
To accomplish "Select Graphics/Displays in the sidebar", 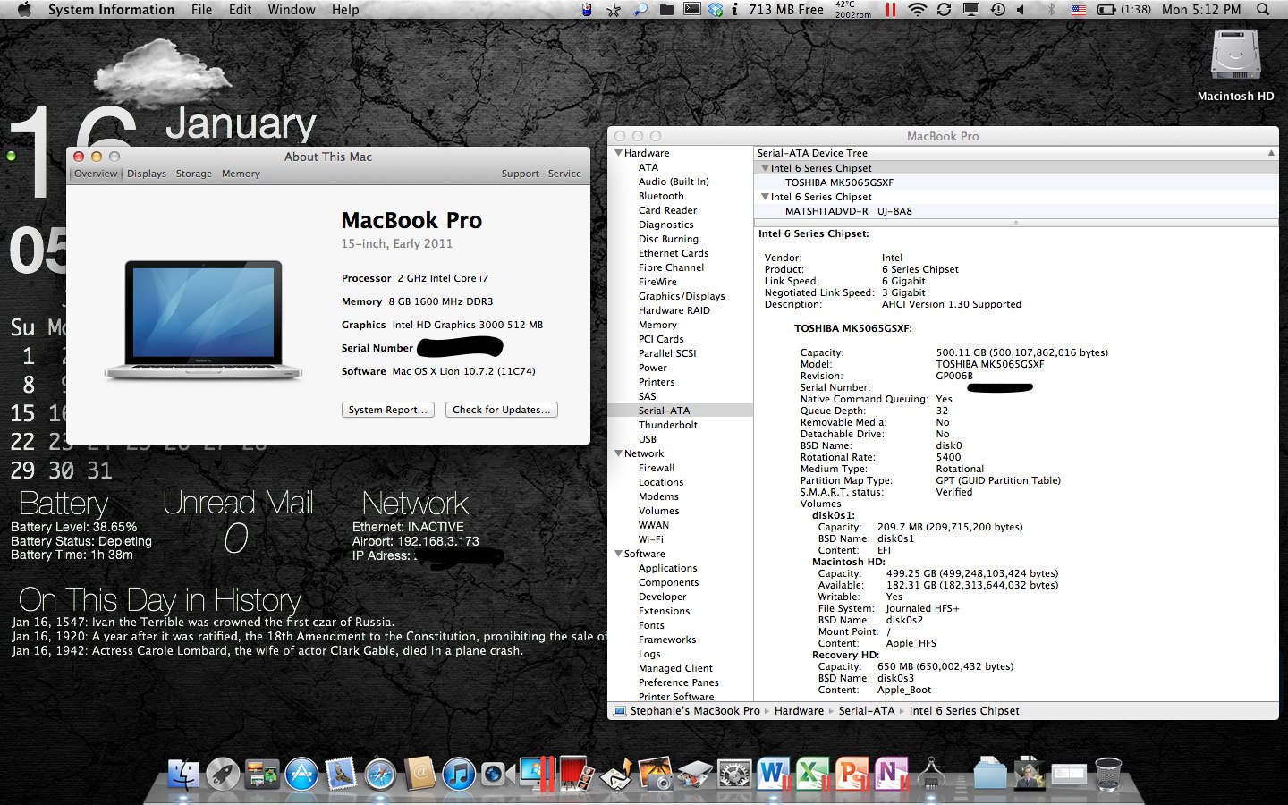I will pos(682,296).
